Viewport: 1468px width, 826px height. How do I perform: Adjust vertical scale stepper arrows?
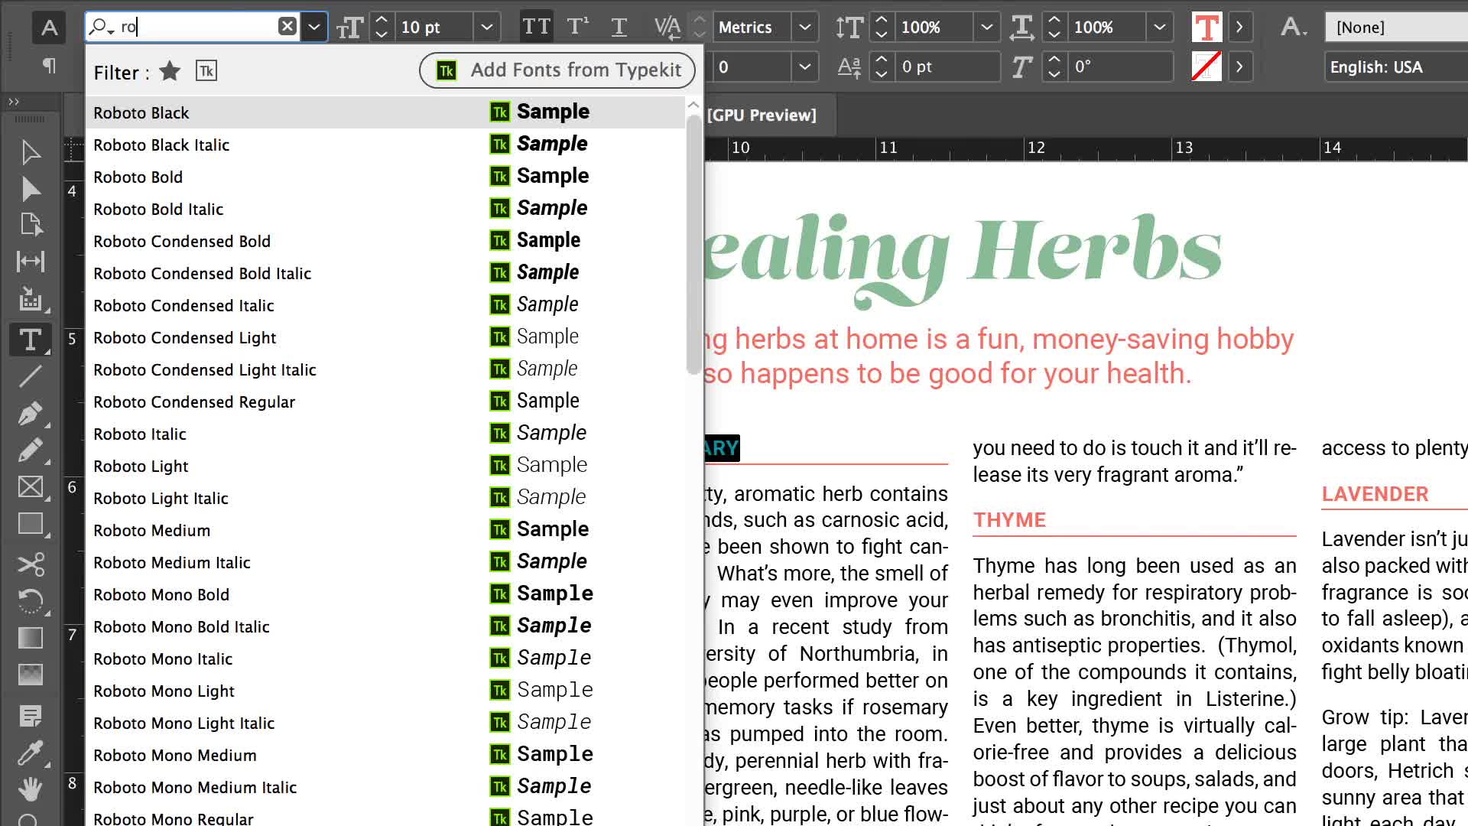[882, 28]
